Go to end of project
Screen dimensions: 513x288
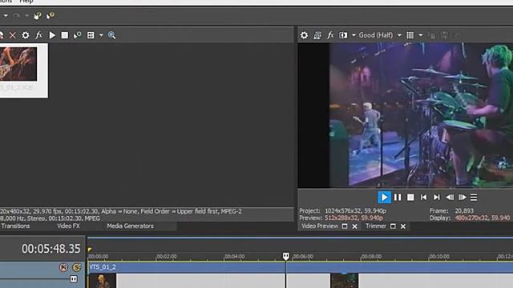point(437,198)
